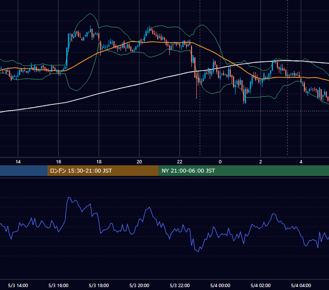Click the 5/3 14:00 date label
Screen dimensions: 329x290
[x=18, y=285]
